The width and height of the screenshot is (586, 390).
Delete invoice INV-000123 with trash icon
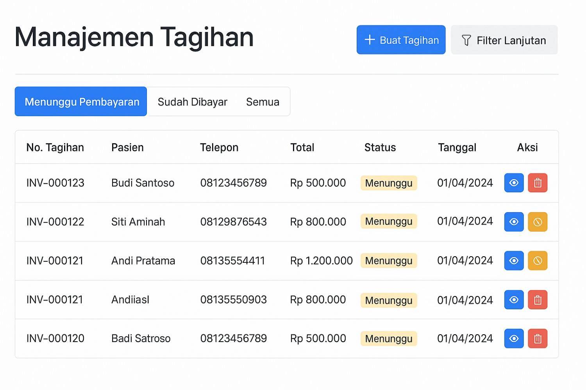point(538,183)
